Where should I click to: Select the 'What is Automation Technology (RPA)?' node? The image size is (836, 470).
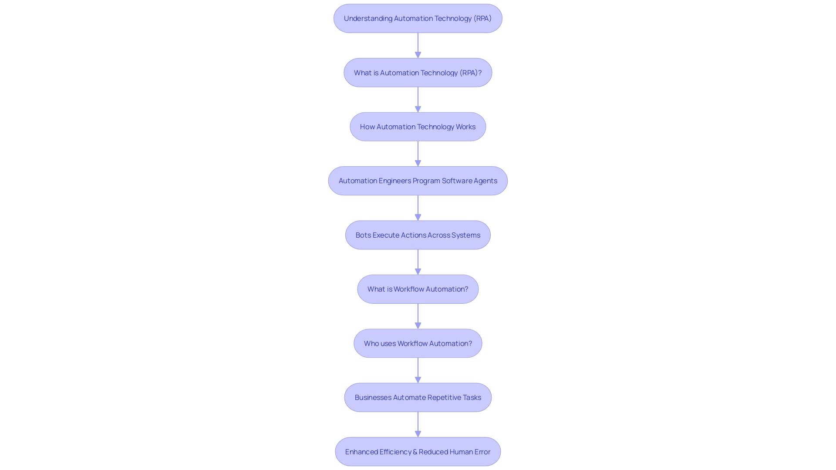418,72
